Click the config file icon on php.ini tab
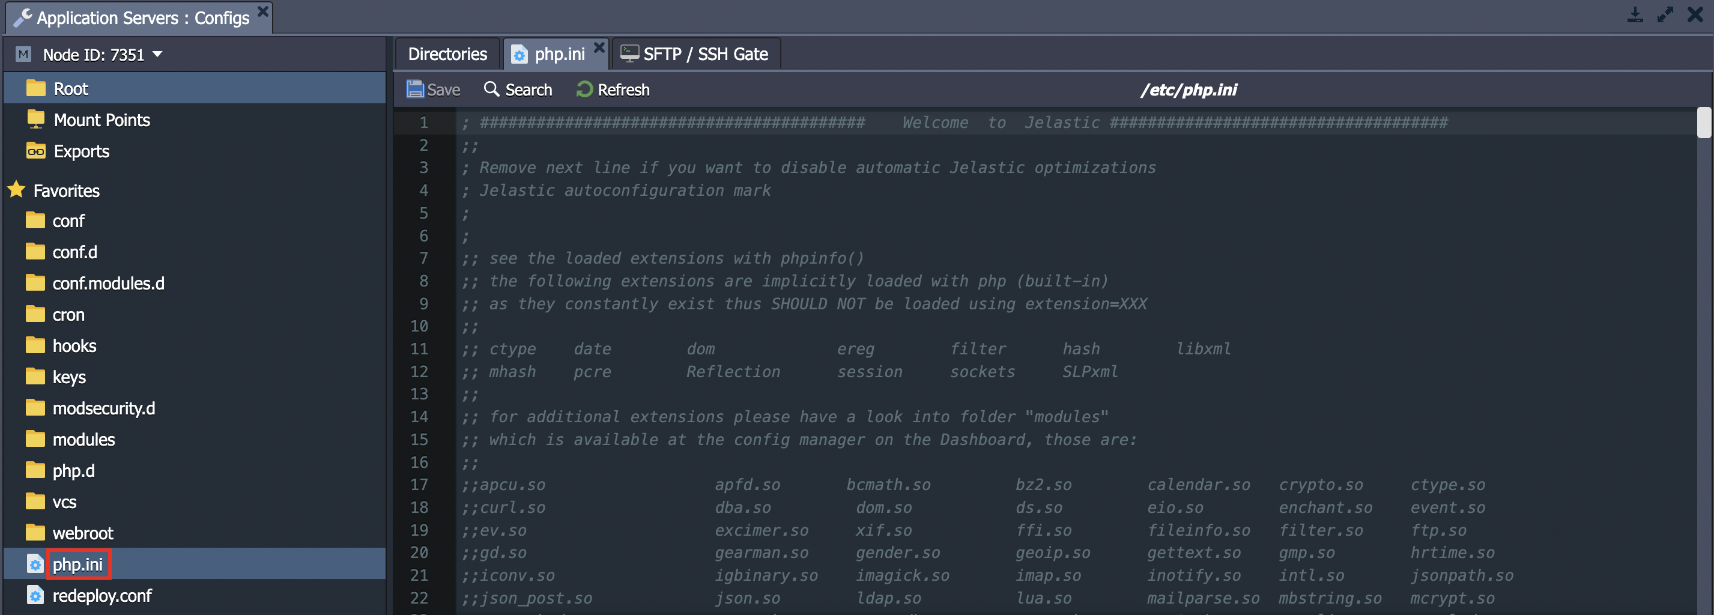The height and width of the screenshot is (615, 1714). [519, 55]
